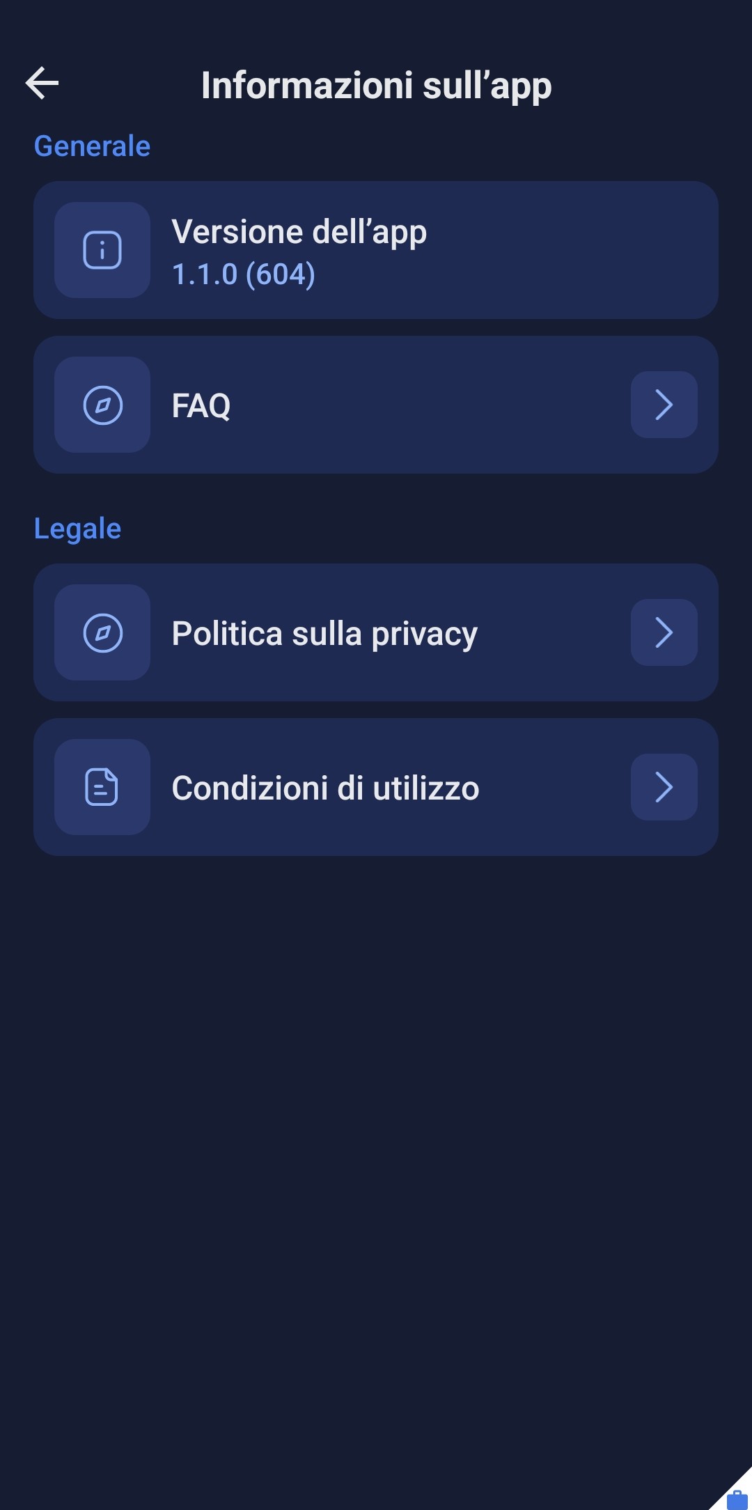Open FAQ using its chevron arrow
752x1510 pixels.
click(664, 405)
